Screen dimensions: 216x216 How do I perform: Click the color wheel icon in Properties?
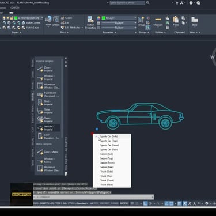(x=98, y=18)
